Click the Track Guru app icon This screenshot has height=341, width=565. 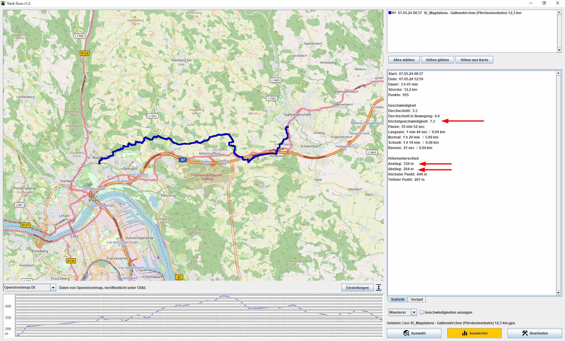[3, 3]
